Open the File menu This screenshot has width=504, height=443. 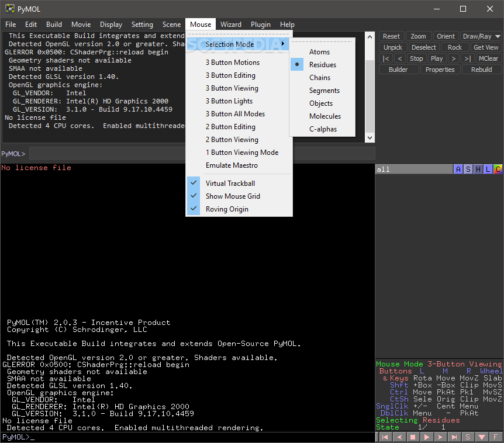pyautogui.click(x=11, y=25)
